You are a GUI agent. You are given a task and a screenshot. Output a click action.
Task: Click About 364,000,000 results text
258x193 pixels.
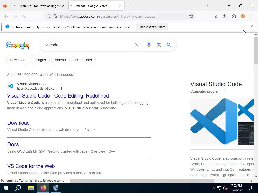pyautogui.click(x=41, y=75)
